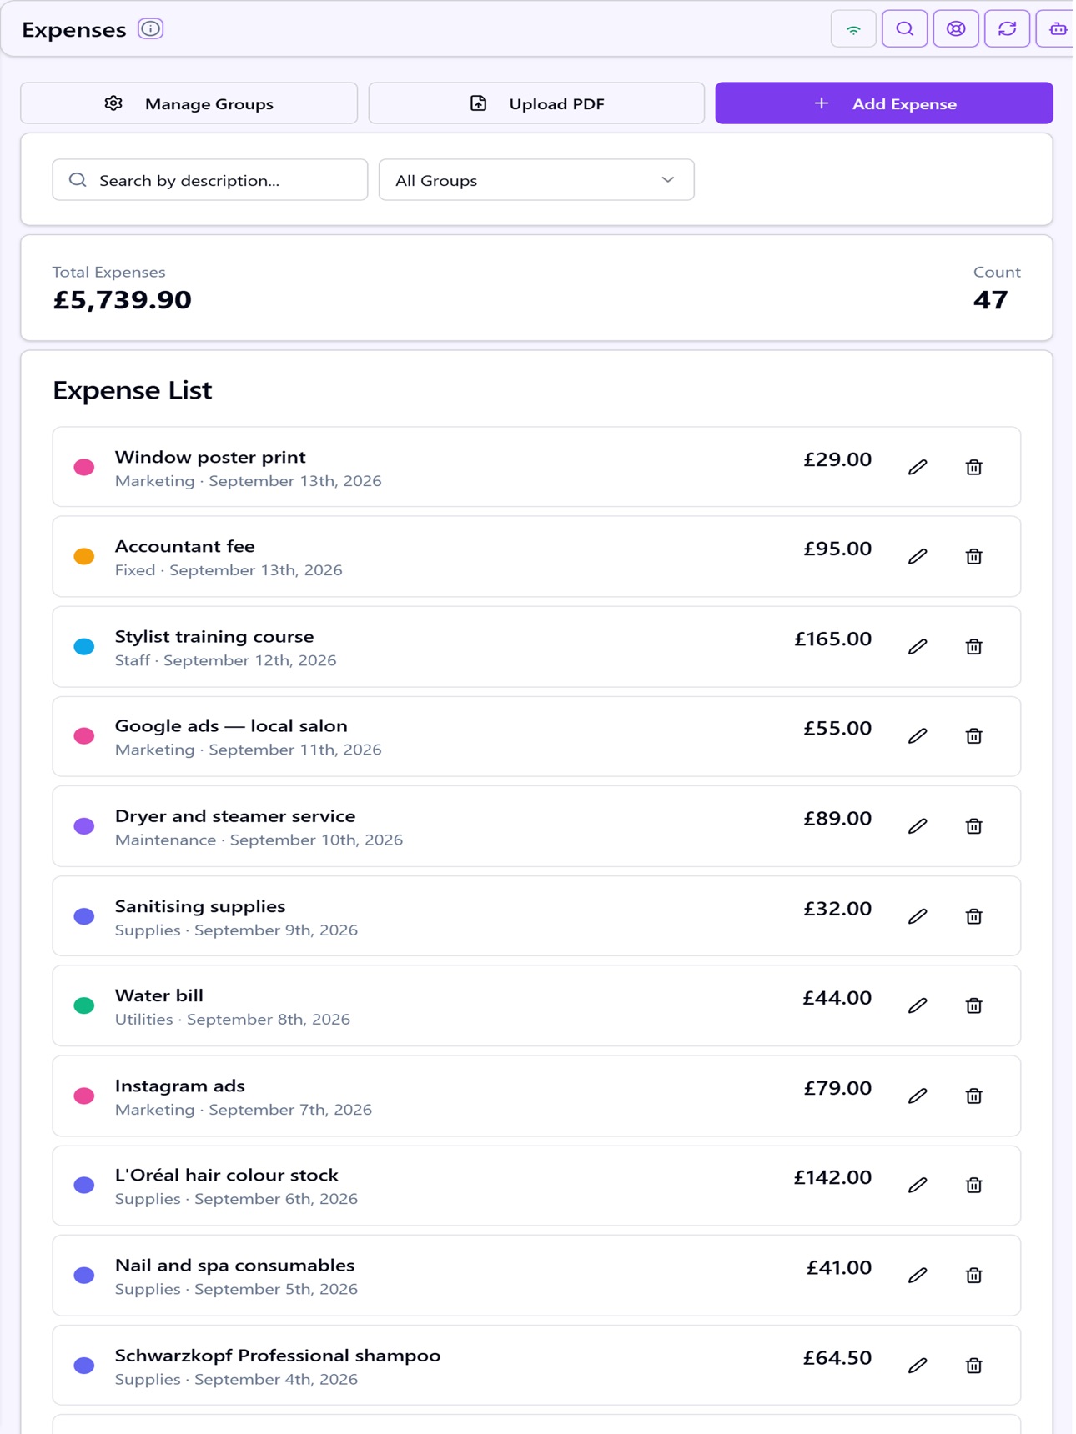Image resolution: width=1076 pixels, height=1434 pixels.
Task: Click the orange dot on Accountant fee
Action: tap(84, 556)
